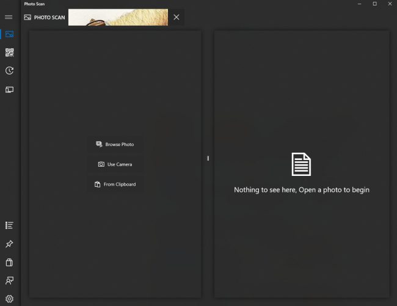Click the pin icon in sidebar
Image resolution: width=397 pixels, height=306 pixels.
[x=9, y=244]
